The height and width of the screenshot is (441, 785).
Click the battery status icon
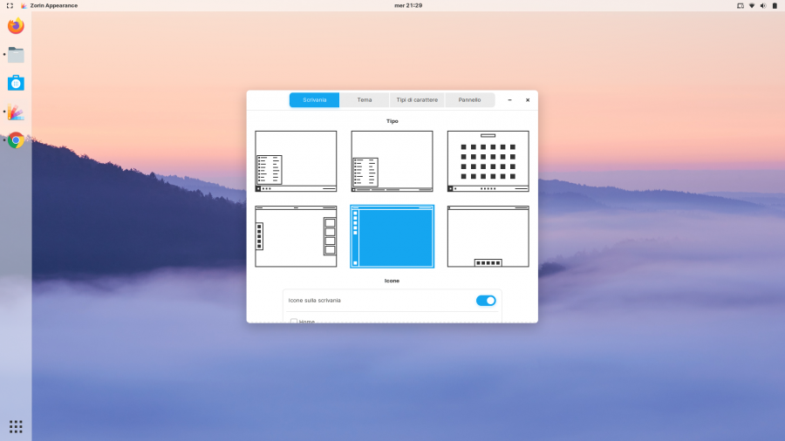[775, 5]
